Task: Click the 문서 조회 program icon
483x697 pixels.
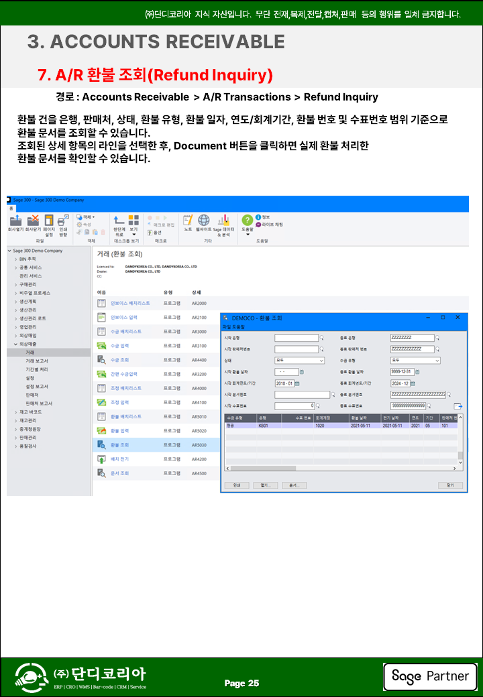Action: click(x=101, y=473)
